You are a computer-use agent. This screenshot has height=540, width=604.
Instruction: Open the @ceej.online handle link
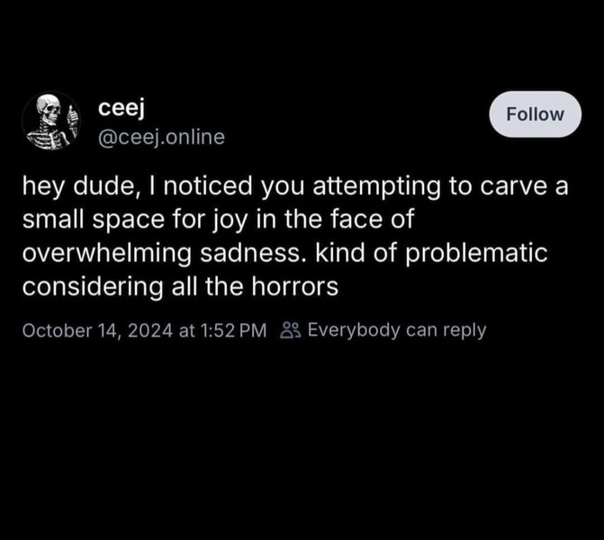tap(161, 137)
